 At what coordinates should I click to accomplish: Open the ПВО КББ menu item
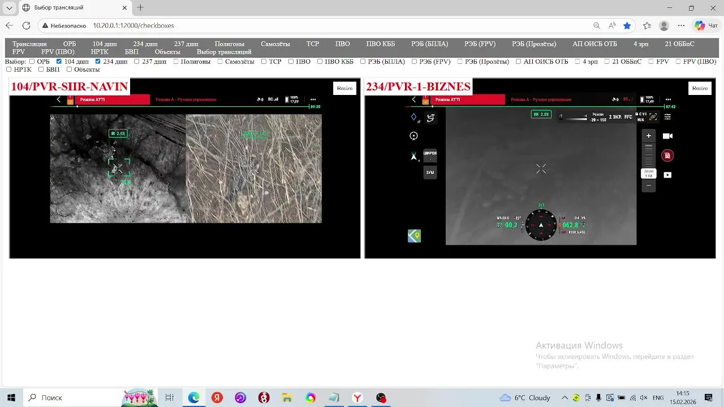381,44
